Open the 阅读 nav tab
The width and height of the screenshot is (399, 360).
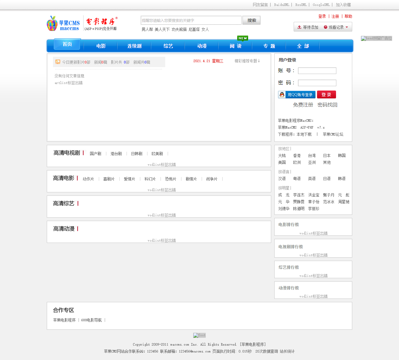(235, 46)
